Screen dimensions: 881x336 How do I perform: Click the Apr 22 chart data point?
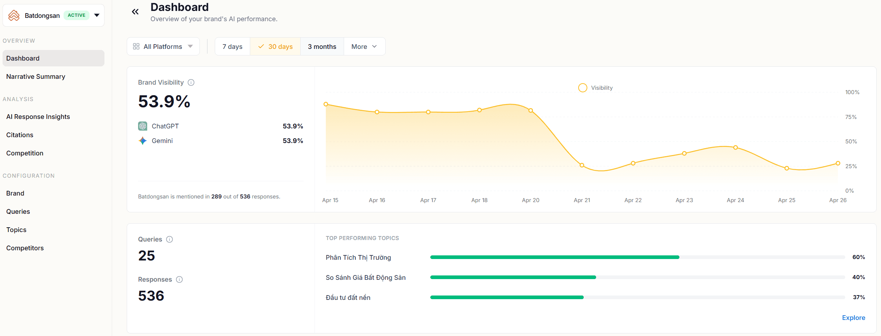coord(633,163)
